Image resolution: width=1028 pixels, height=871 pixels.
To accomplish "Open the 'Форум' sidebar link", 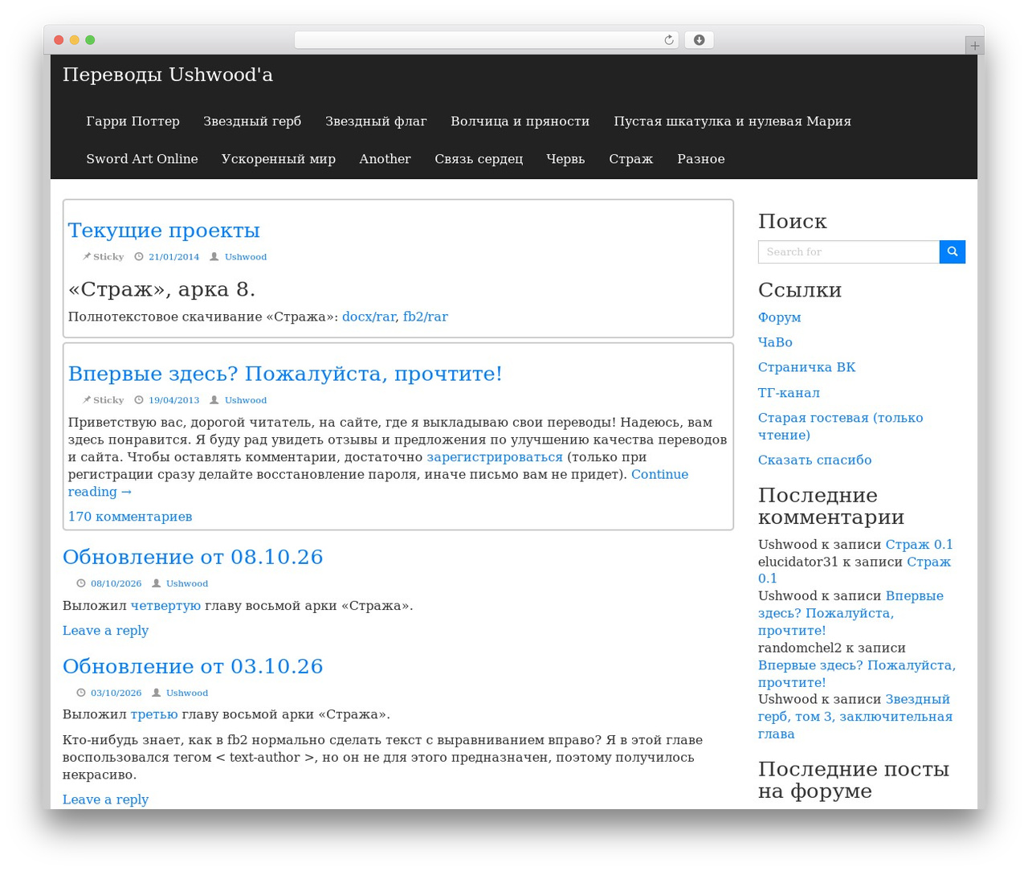I will (x=780, y=317).
